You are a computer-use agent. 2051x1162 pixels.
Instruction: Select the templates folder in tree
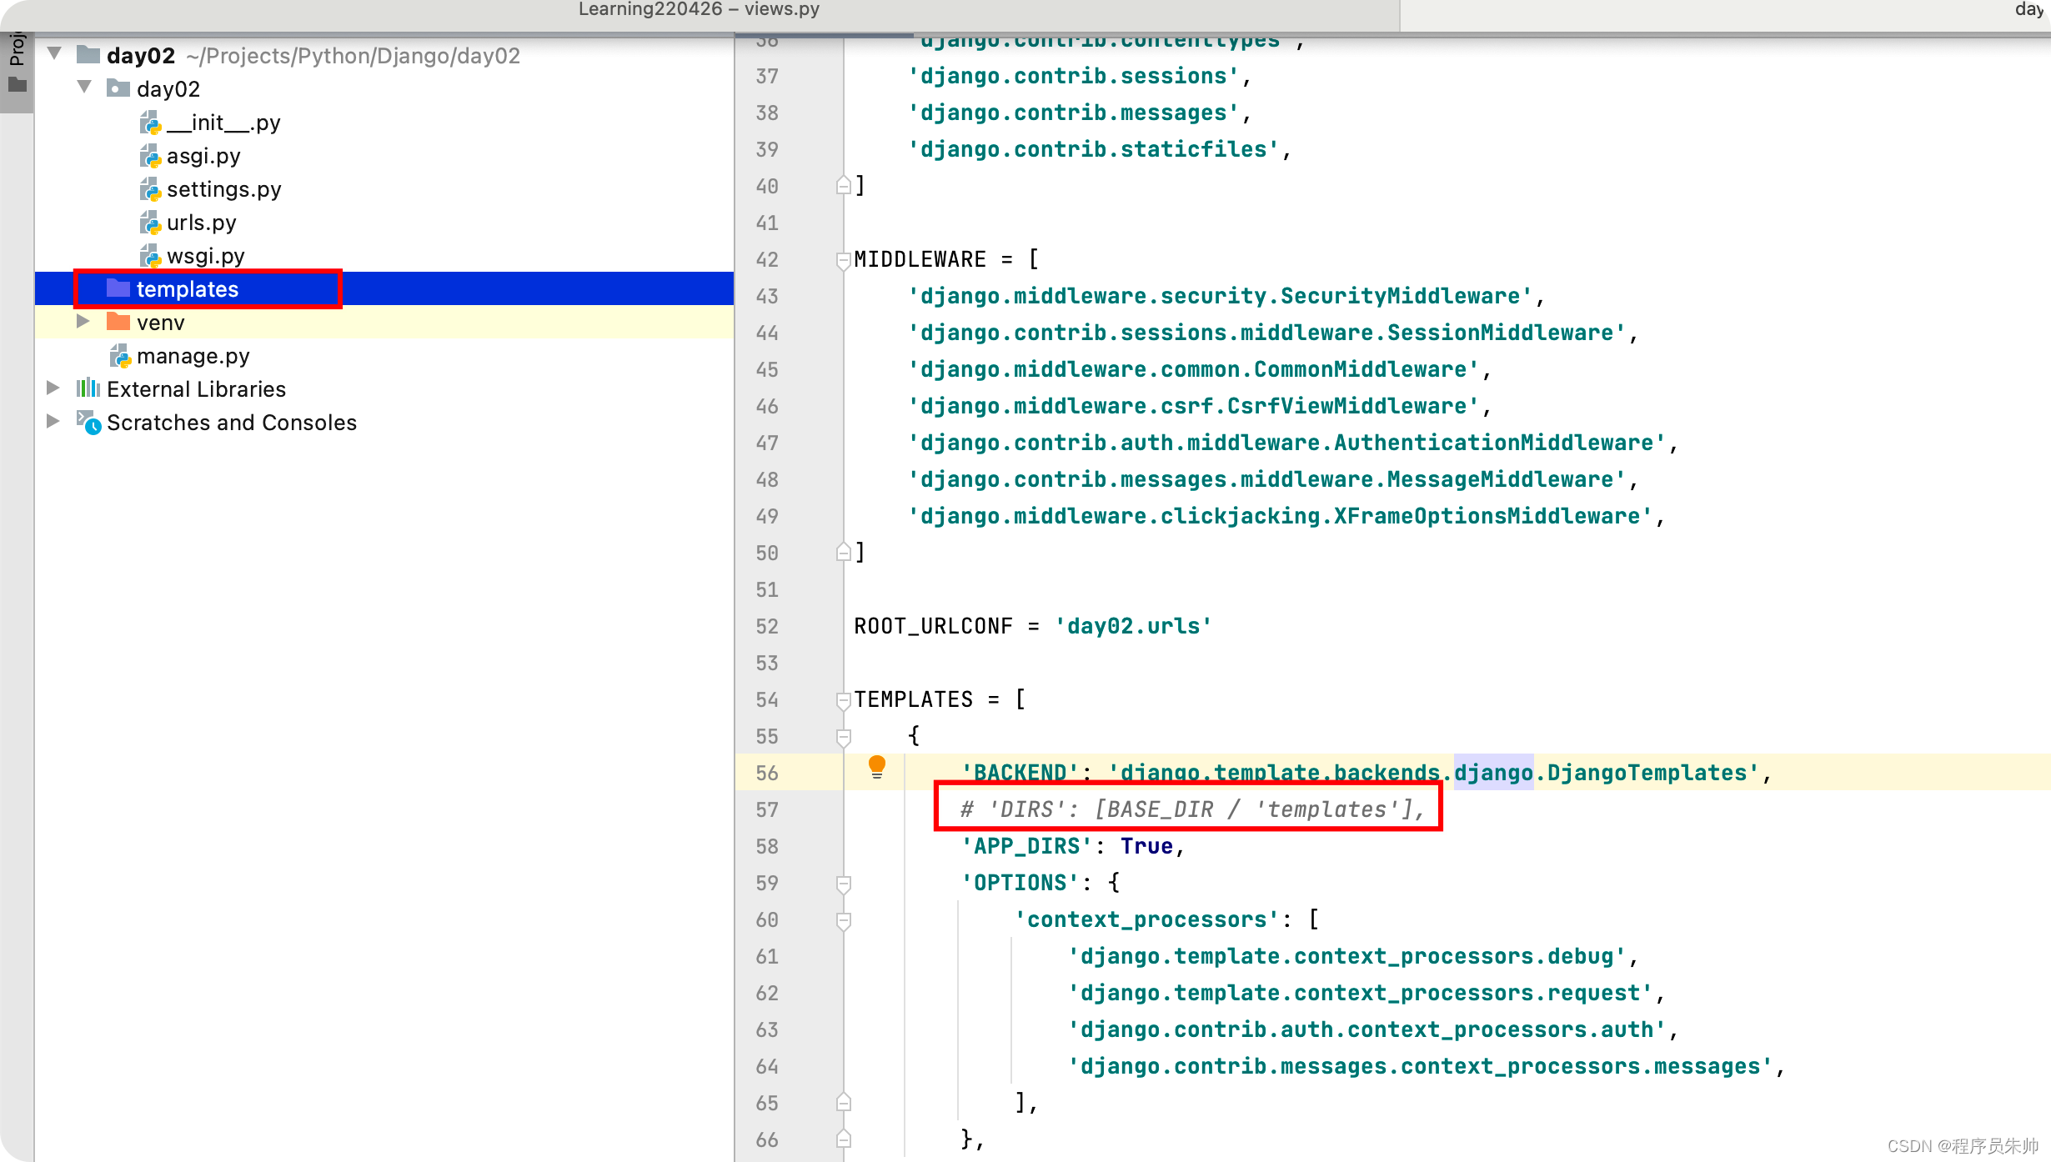pyautogui.click(x=188, y=289)
